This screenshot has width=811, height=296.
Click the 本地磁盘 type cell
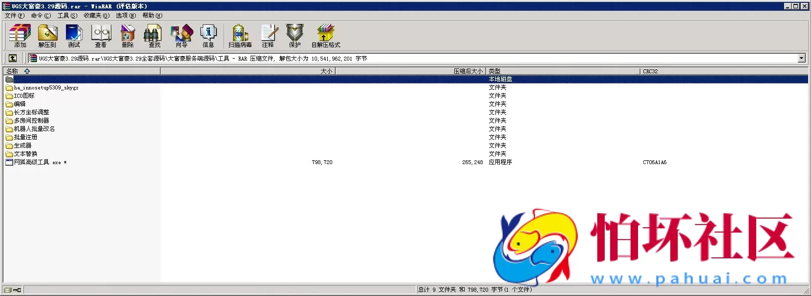tap(500, 79)
